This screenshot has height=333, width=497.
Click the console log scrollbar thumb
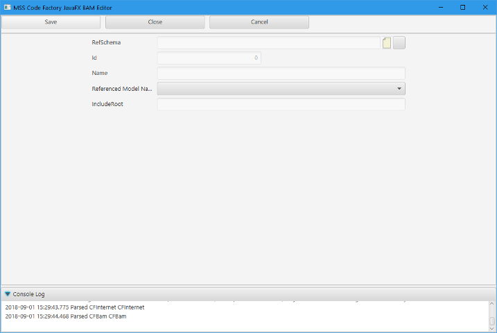[x=492, y=321]
